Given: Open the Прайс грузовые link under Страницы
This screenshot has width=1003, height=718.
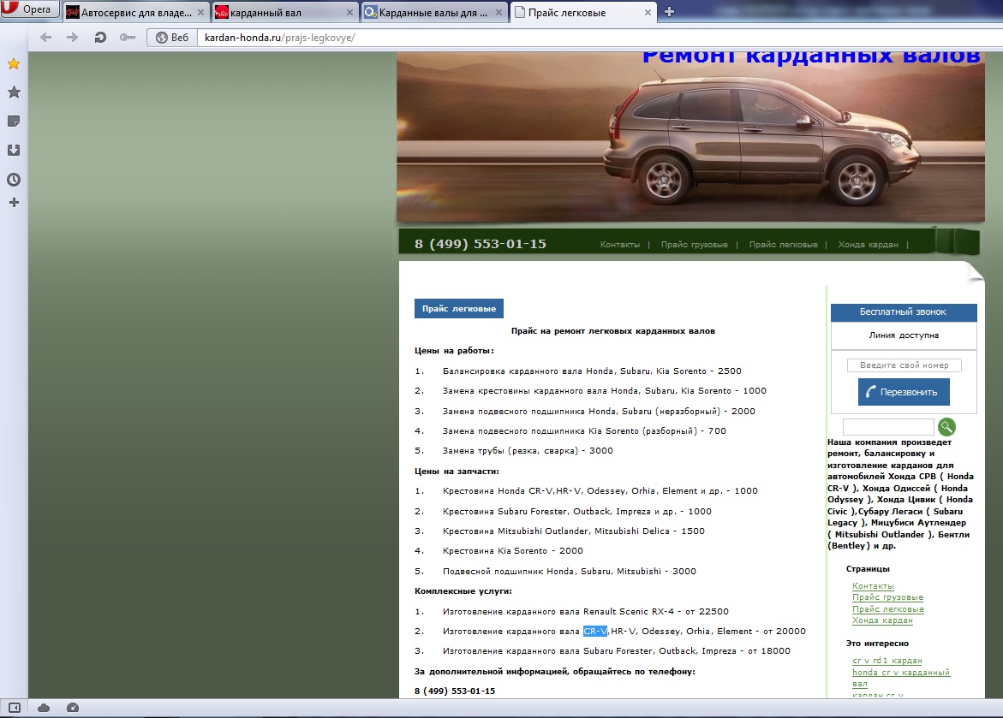Looking at the screenshot, I should coord(887,598).
